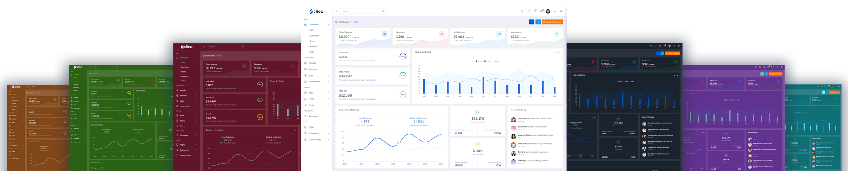Open View Details link under Total Profit

[371, 80]
